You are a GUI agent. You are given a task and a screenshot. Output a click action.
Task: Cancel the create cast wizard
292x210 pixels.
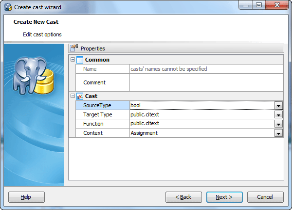pyautogui.click(x=265, y=197)
